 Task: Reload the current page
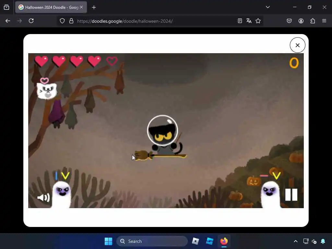31,21
